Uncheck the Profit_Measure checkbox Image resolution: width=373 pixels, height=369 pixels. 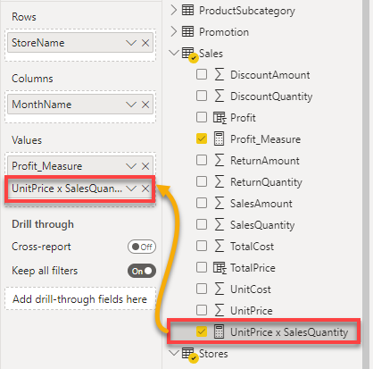click(x=202, y=138)
